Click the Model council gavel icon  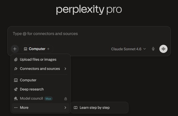(x=16, y=98)
